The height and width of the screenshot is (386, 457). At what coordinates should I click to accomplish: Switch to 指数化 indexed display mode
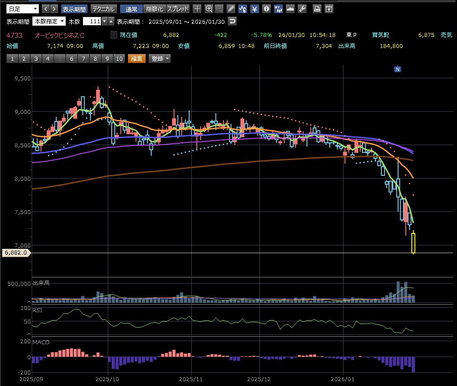(x=154, y=9)
